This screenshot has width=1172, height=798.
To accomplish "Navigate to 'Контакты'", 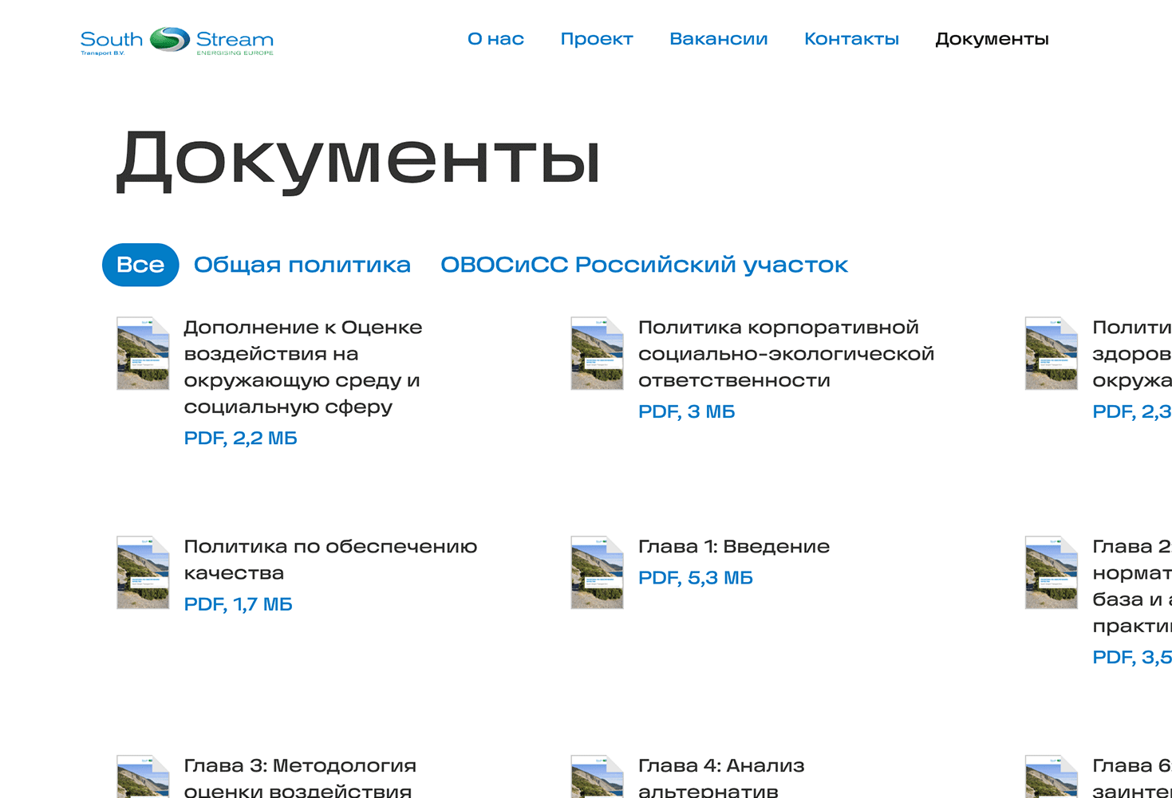I will [x=851, y=39].
